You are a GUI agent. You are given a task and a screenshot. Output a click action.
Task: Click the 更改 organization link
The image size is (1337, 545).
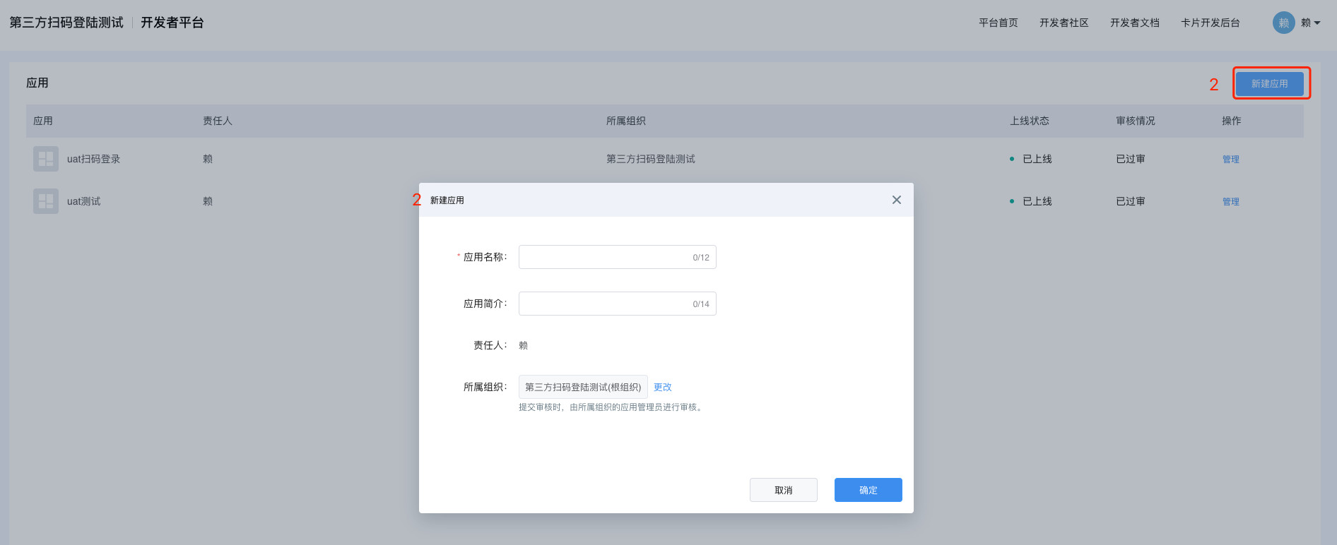pos(662,387)
